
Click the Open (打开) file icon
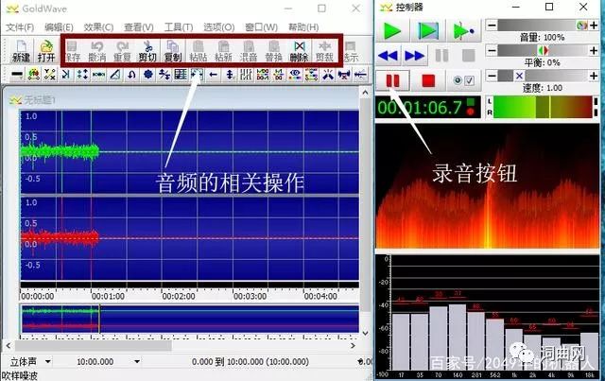click(x=46, y=50)
